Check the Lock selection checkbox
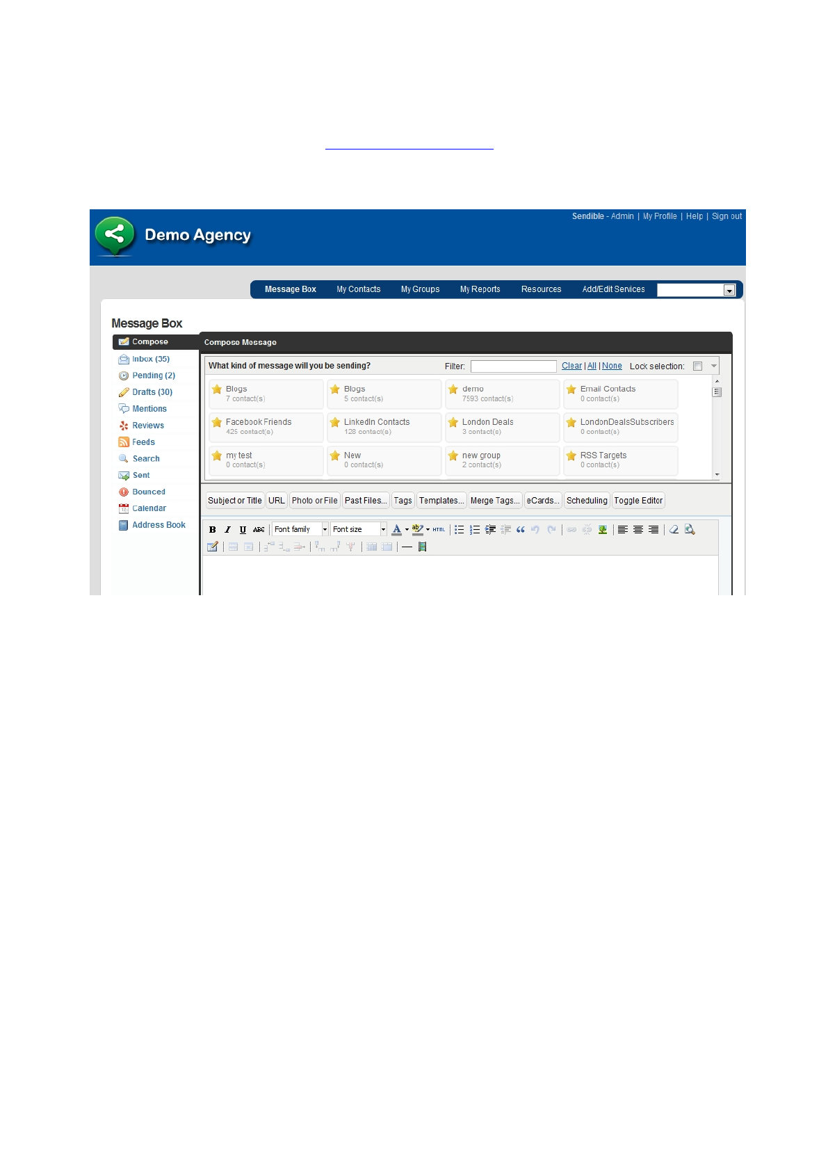Image resolution: width=828 pixels, height=1171 pixels. [x=698, y=366]
